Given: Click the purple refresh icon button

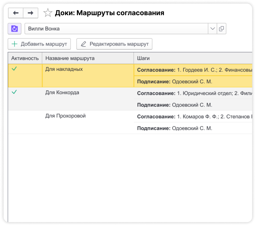Looking at the screenshot, I should tap(15, 29).
